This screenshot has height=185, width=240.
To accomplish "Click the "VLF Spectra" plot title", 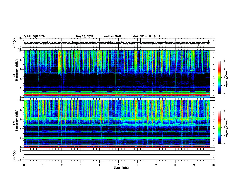I will 34,36.
